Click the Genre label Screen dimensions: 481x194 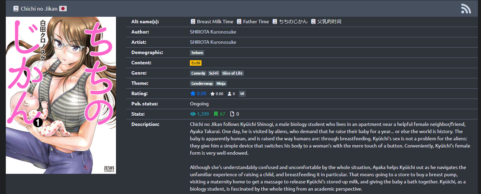[139, 73]
